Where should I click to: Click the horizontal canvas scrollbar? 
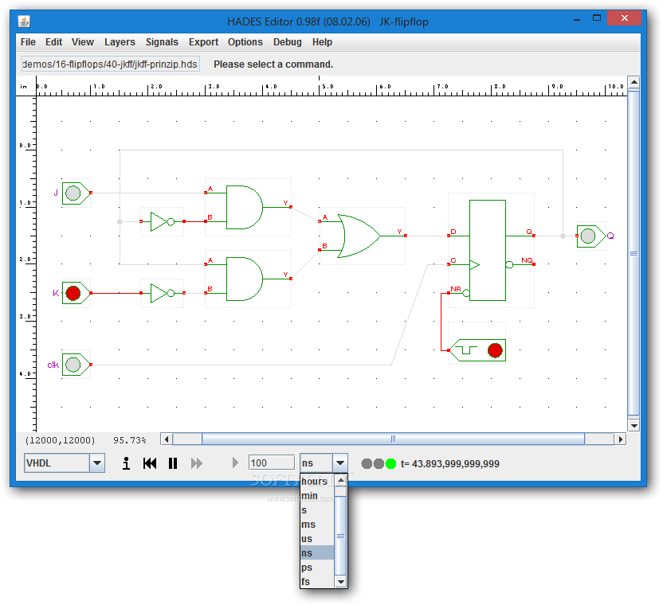393,439
